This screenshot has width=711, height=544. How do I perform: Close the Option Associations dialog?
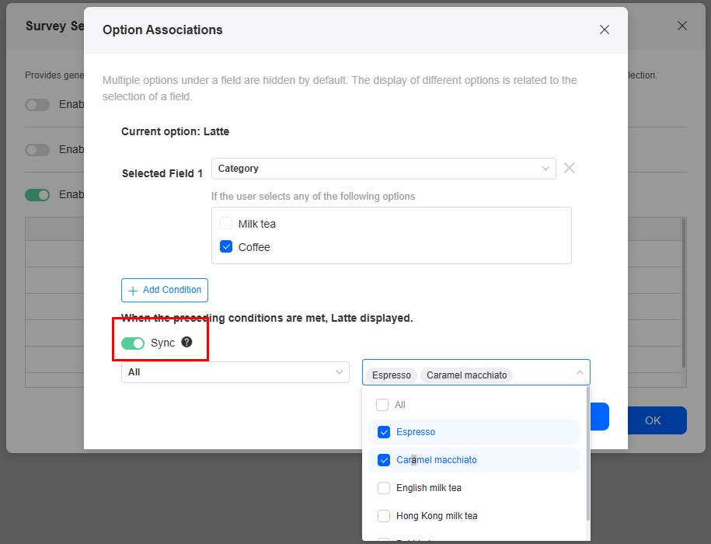[604, 30]
